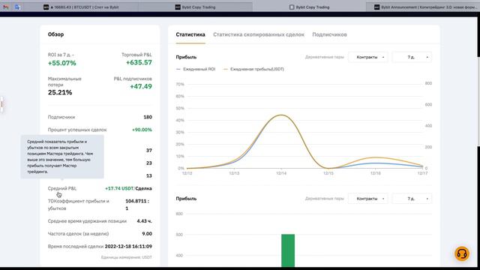Click the +635.57 trading P&L value
The height and width of the screenshot is (270, 480).
[139, 62]
